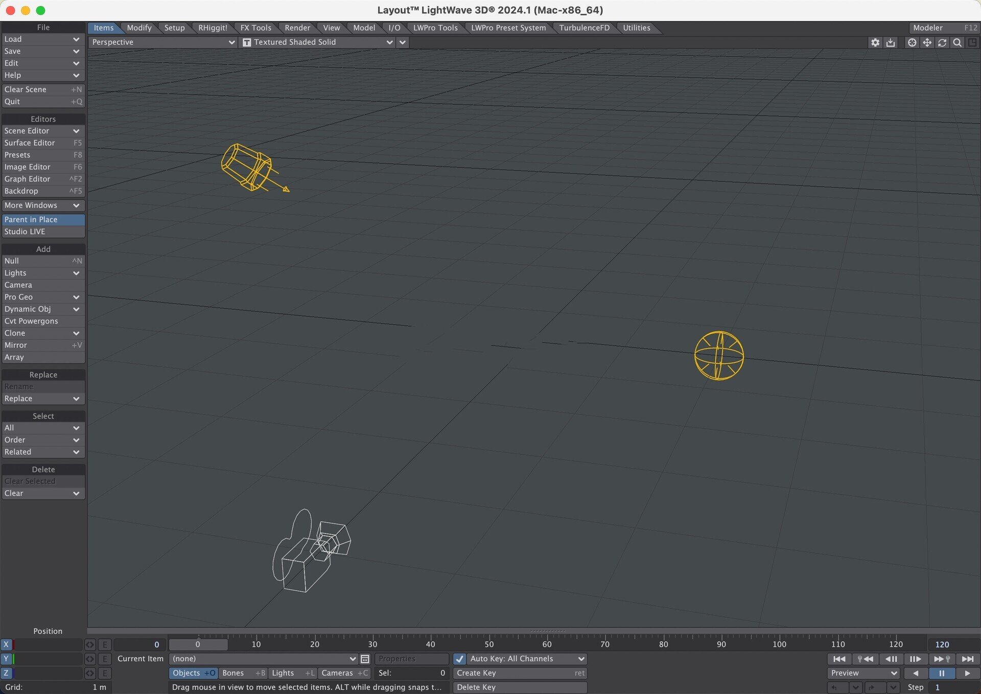Toggle the Auto Key checkbox
This screenshot has height=694, width=981.
tap(459, 659)
